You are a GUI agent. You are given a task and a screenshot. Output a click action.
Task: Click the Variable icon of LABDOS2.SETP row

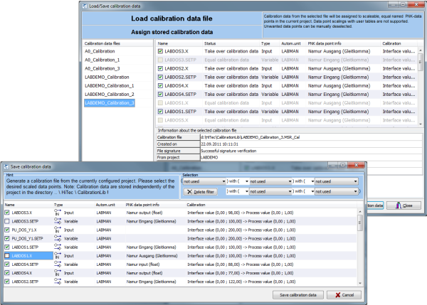[59, 281]
